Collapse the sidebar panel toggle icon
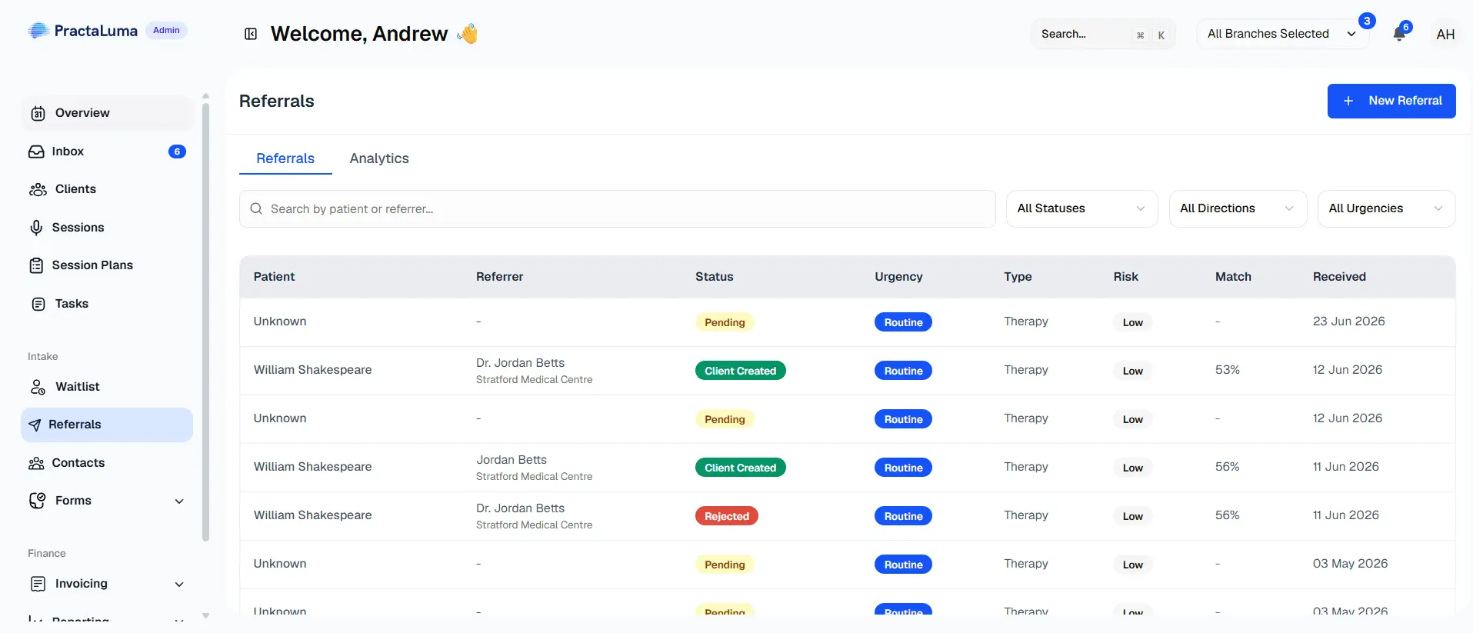Viewport: 1473px width, 633px height. click(251, 34)
